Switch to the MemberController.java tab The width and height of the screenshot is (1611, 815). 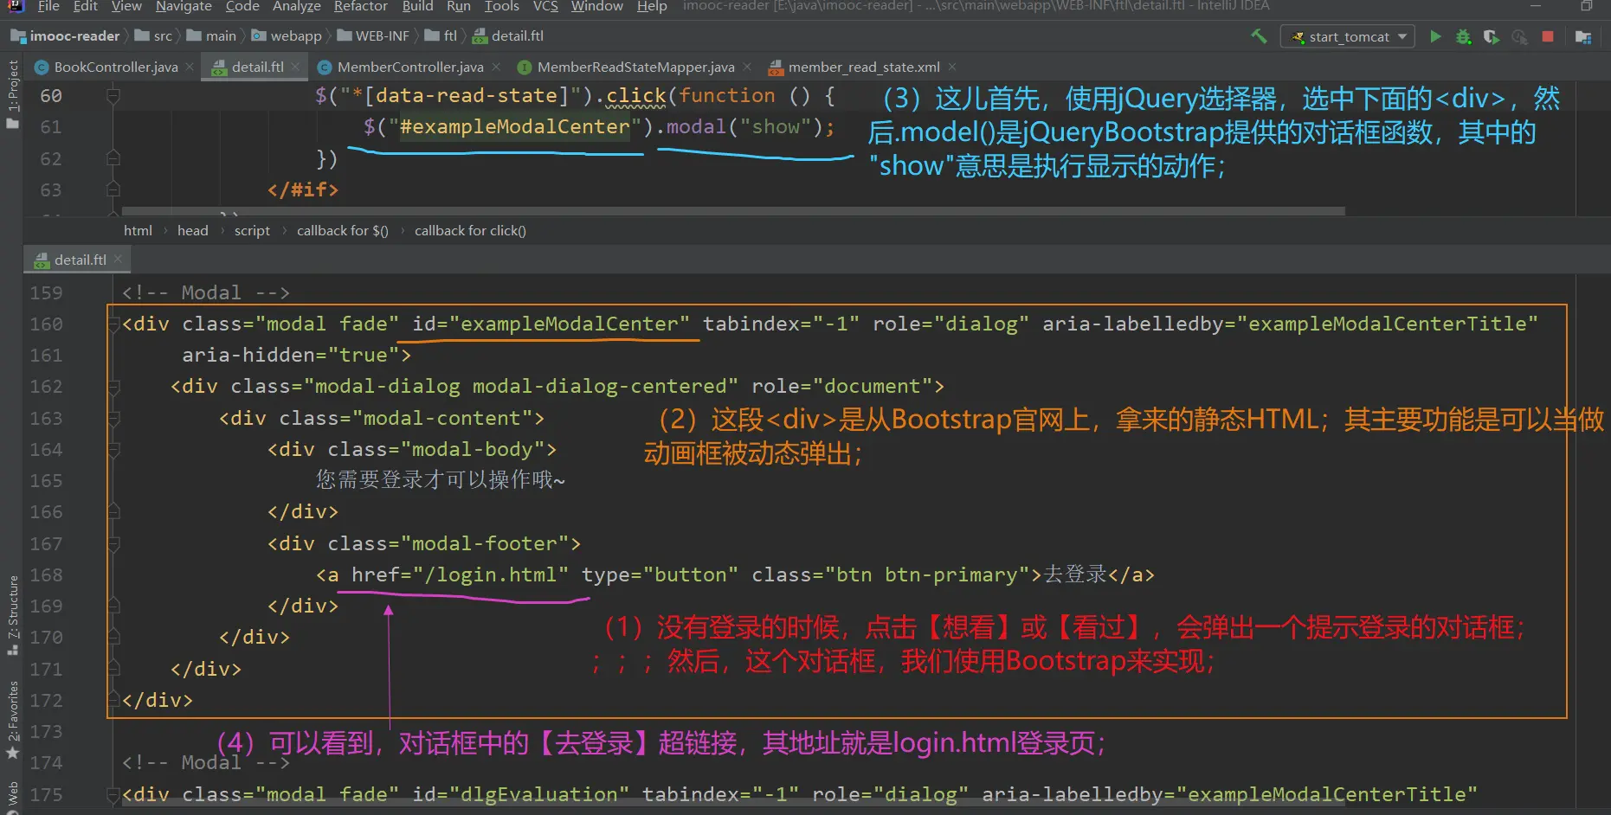tap(409, 67)
